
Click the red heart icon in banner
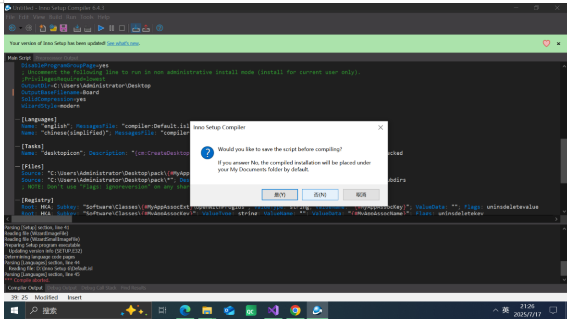pyautogui.click(x=546, y=43)
